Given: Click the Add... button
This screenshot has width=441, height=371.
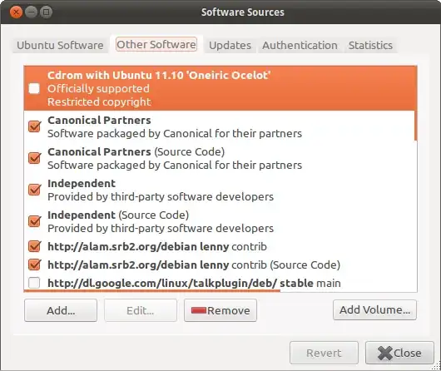Looking at the screenshot, I should click(x=61, y=310).
